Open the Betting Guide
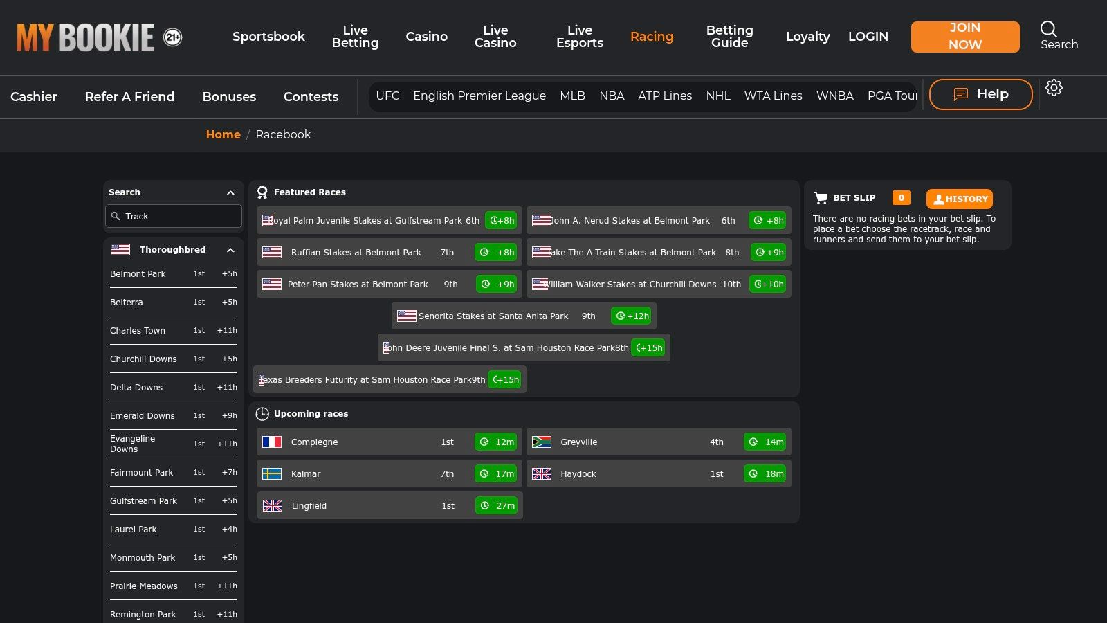 click(x=729, y=37)
